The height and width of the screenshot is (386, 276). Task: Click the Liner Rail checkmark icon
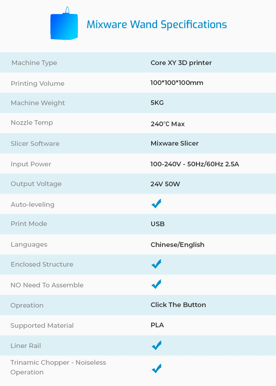[x=156, y=345]
